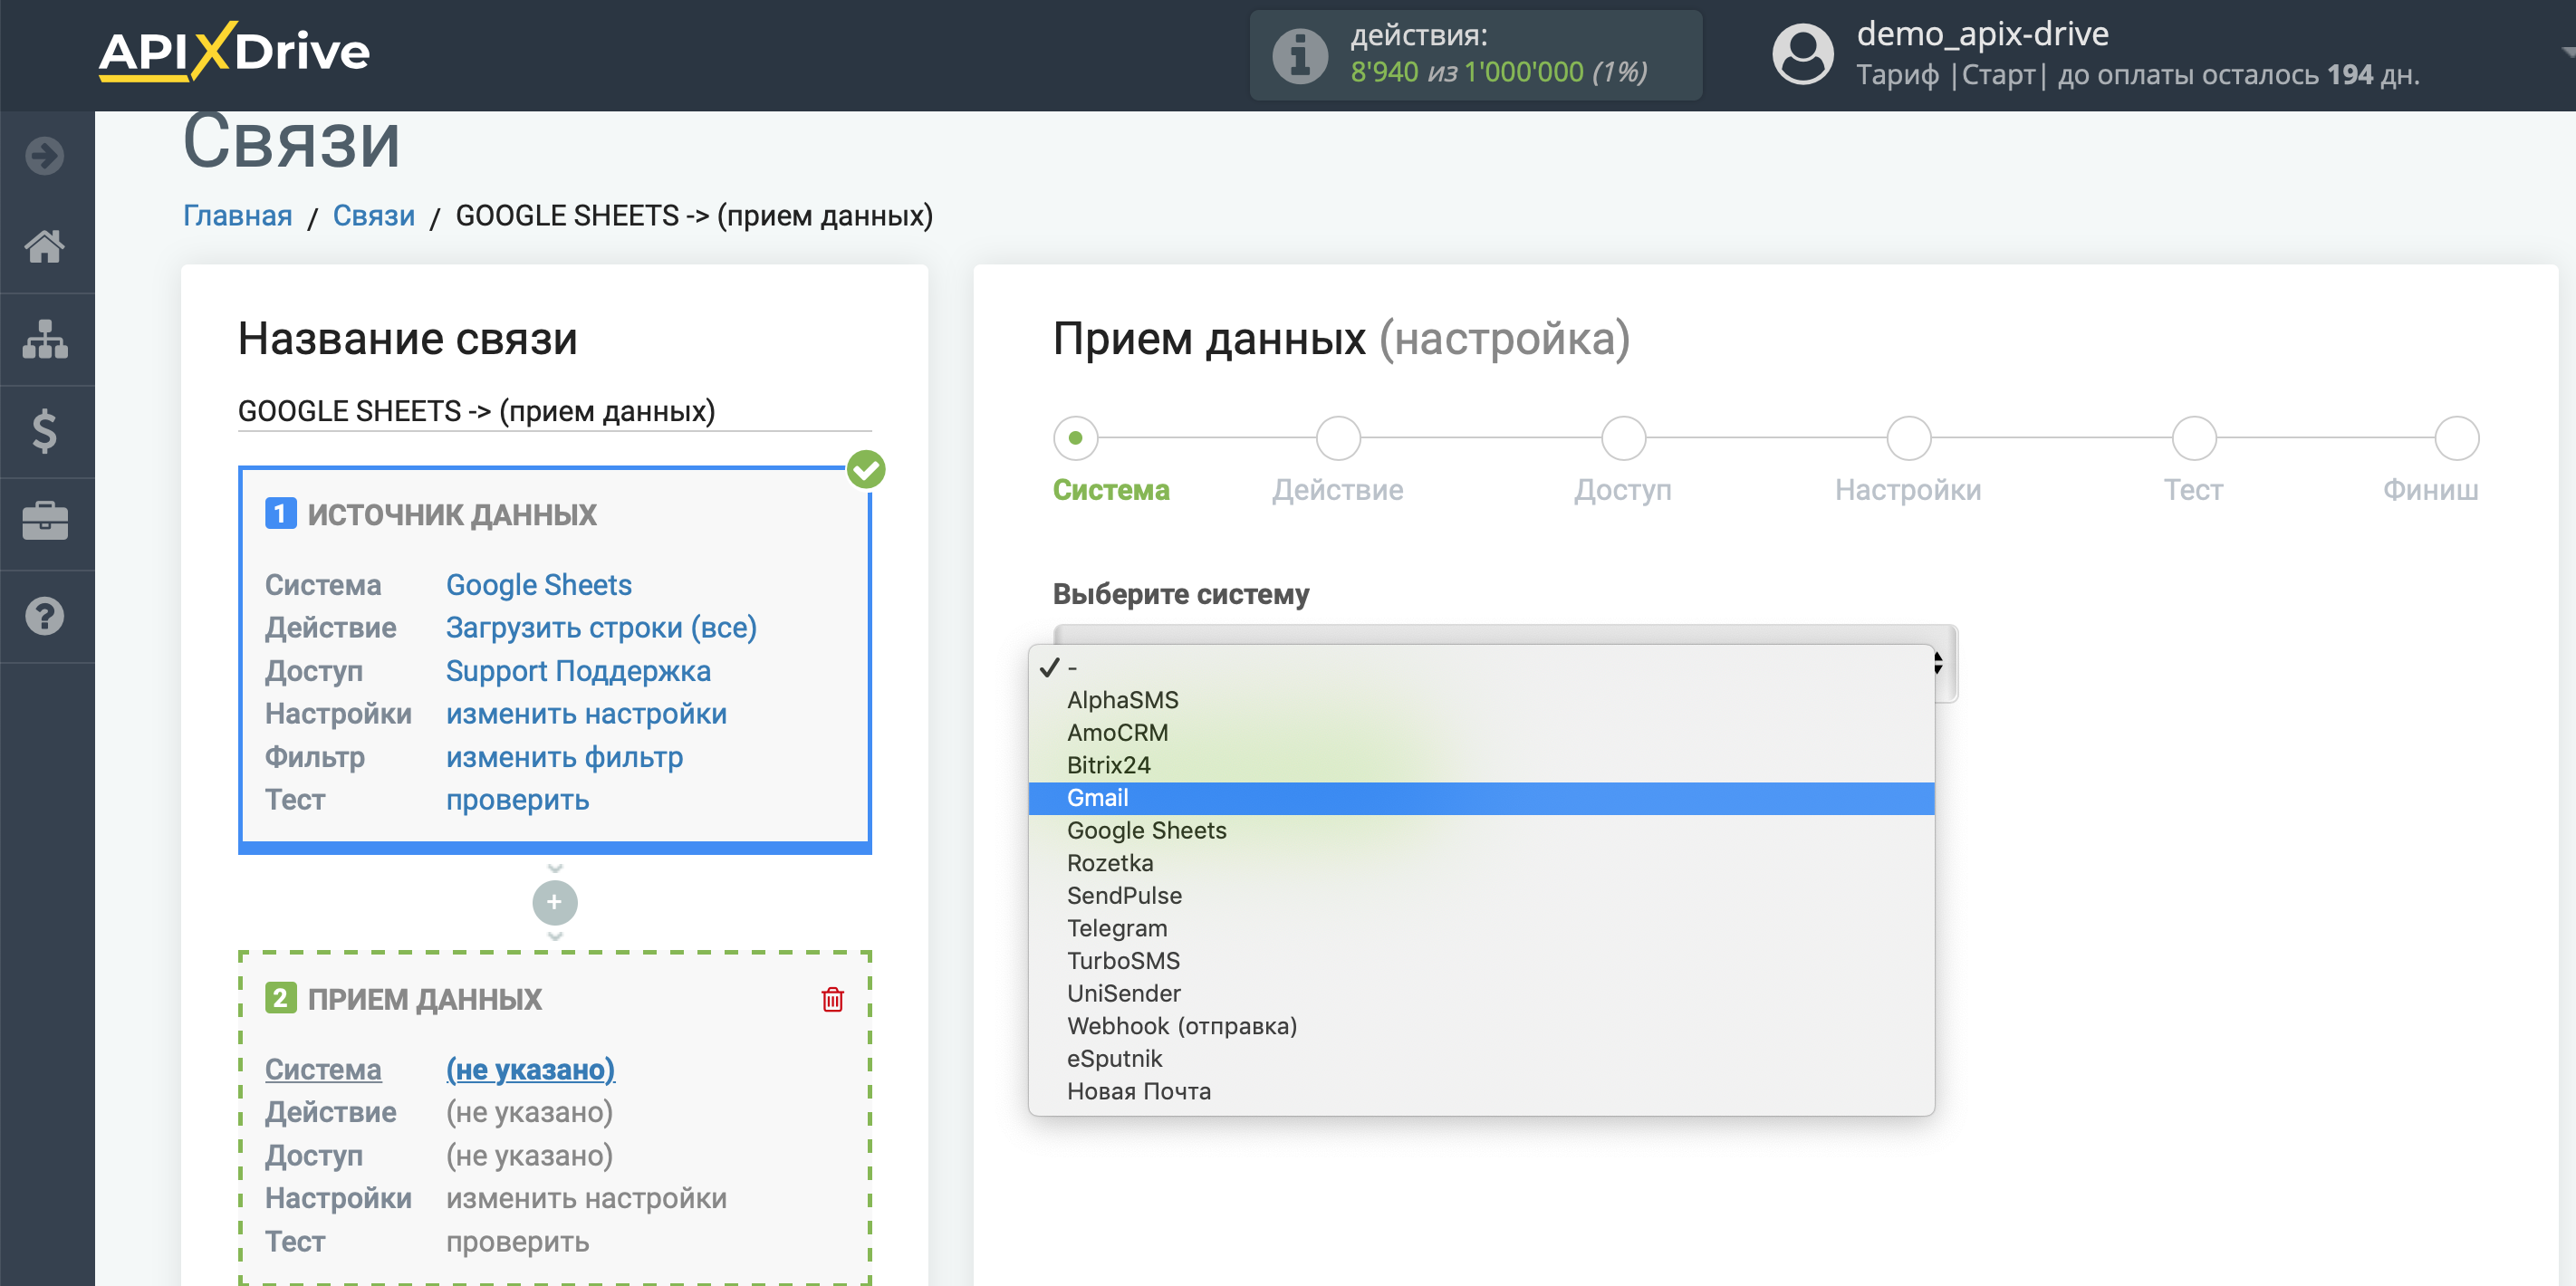Open the ApiX-Drive logo home link
The height and width of the screenshot is (1286, 2576).
point(234,52)
